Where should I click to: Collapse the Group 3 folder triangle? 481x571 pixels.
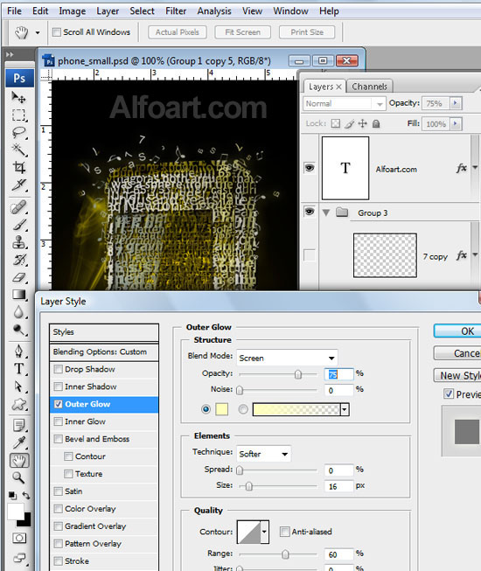pyautogui.click(x=326, y=212)
